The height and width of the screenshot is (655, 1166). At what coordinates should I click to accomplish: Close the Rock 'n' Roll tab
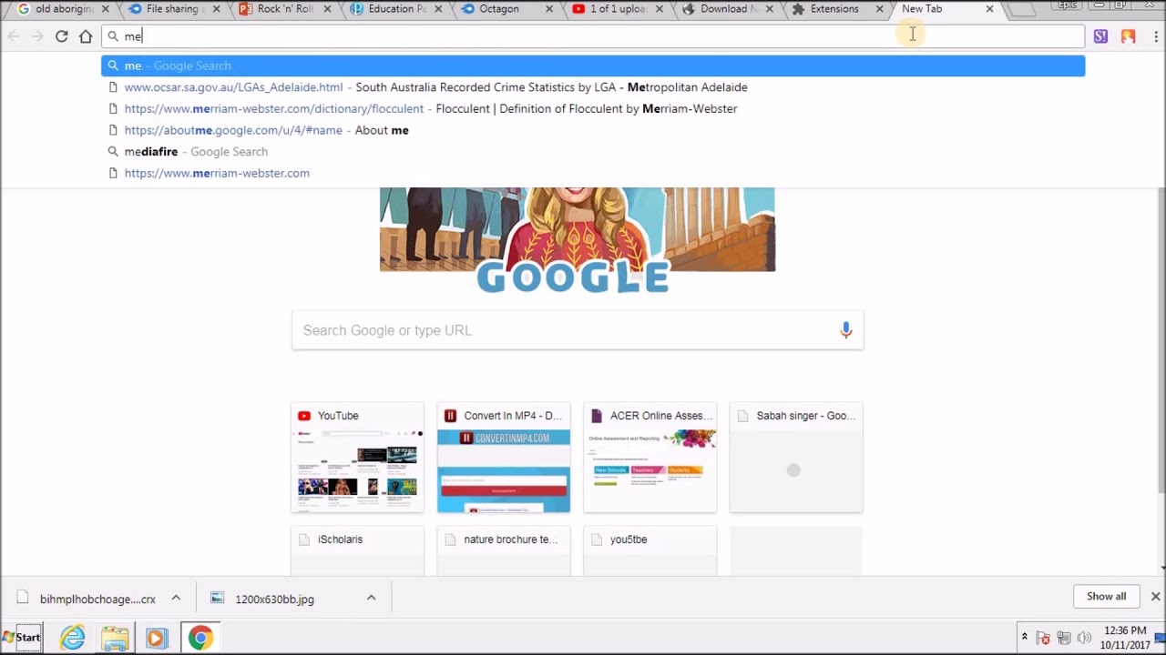pyautogui.click(x=327, y=9)
